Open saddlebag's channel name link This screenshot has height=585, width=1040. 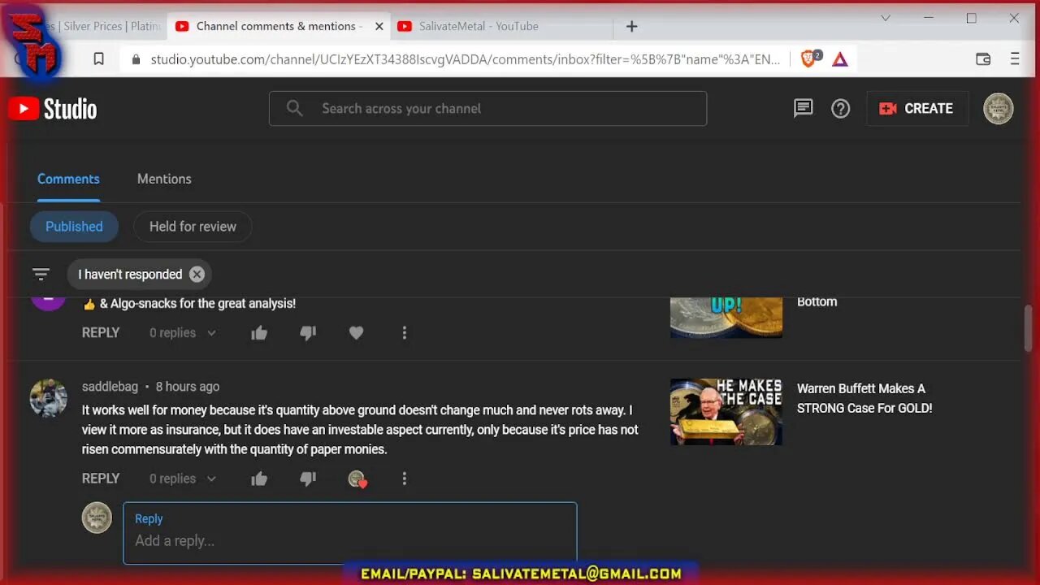tap(110, 387)
